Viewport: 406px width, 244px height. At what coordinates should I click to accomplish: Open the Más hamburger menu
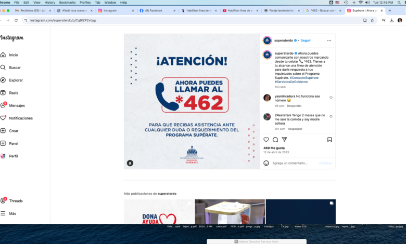coord(3,213)
